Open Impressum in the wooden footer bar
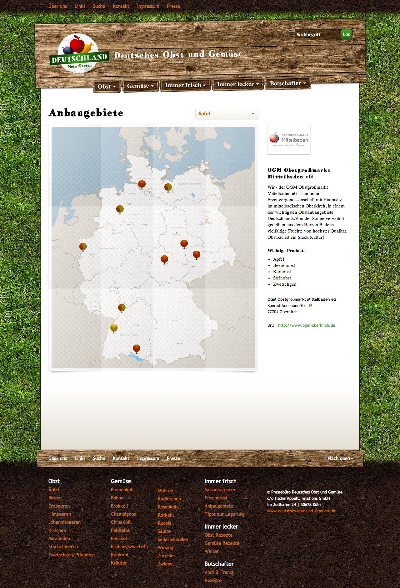The width and height of the screenshot is (400, 588). click(148, 458)
